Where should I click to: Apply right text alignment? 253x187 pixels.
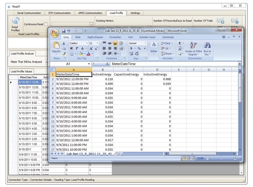[115, 48]
